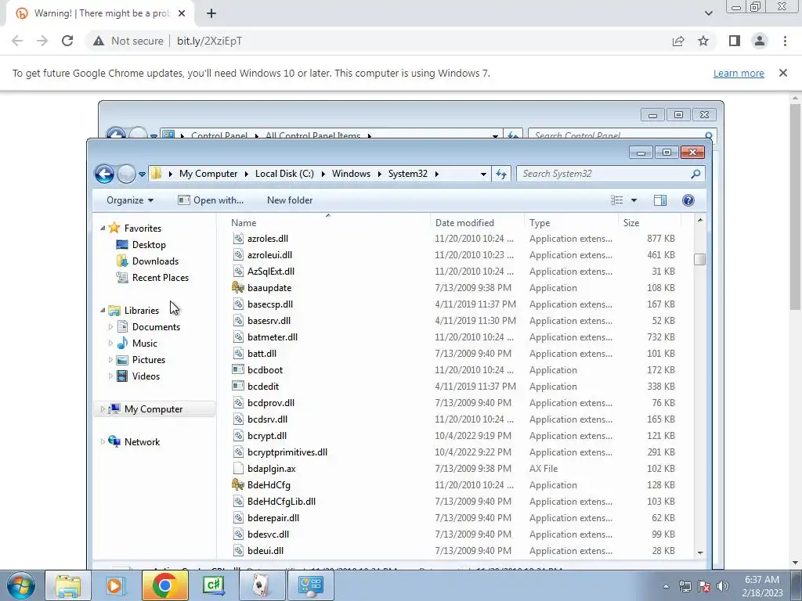Go back in Chrome browser
Viewport: 802px width, 601px height.
point(17,41)
